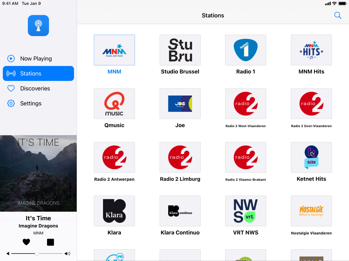Tap the It's Time album artwork

pyautogui.click(x=38, y=173)
